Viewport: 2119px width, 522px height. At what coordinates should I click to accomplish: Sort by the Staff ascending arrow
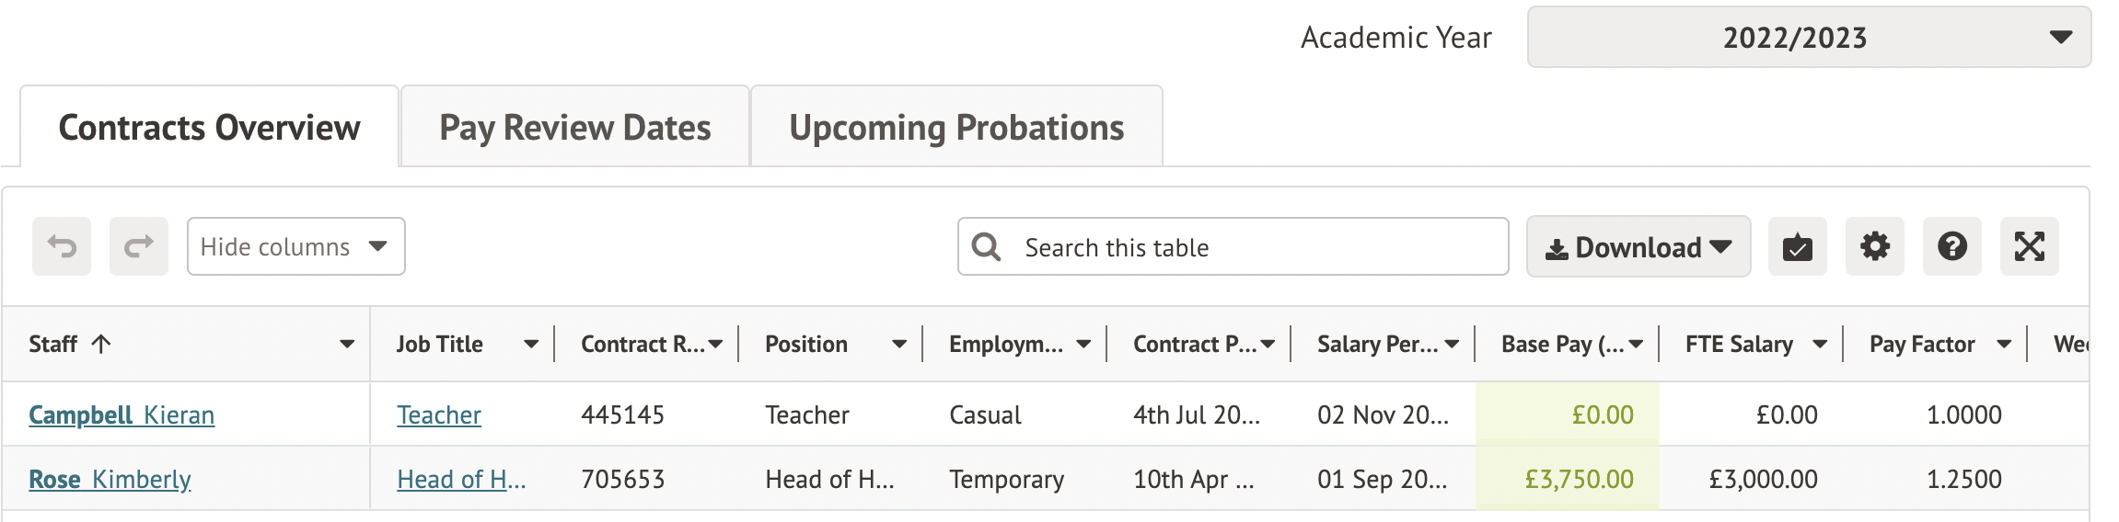101,344
